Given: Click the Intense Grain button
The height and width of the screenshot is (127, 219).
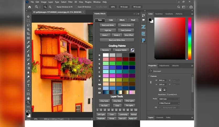Looking at the screenshot, I should pos(126,25).
